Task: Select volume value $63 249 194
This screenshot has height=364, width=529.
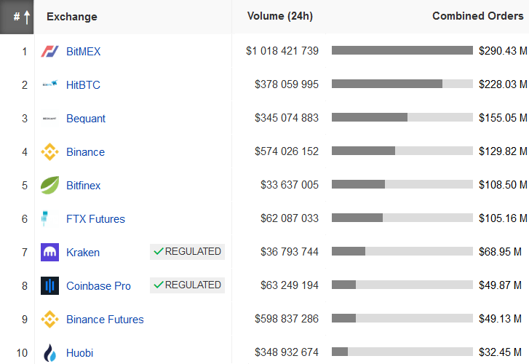Action: click(x=290, y=285)
